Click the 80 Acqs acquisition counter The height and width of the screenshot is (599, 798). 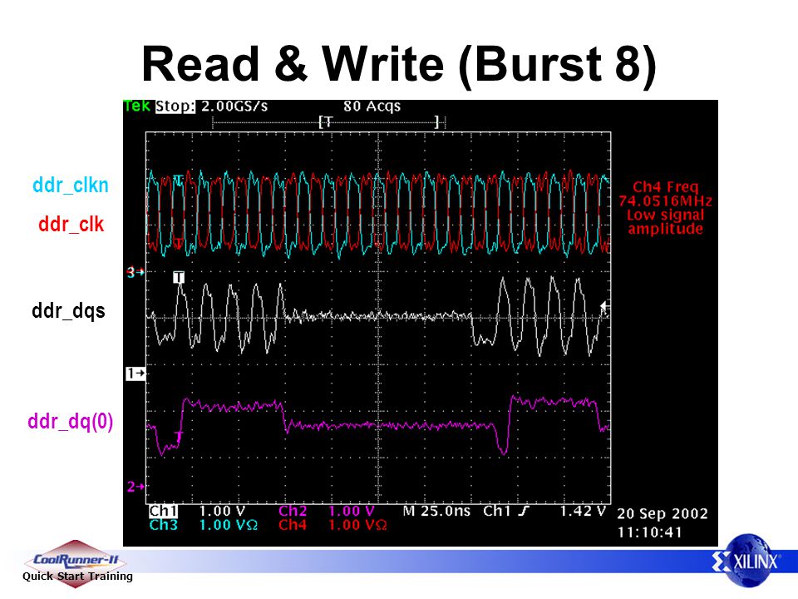(372, 106)
